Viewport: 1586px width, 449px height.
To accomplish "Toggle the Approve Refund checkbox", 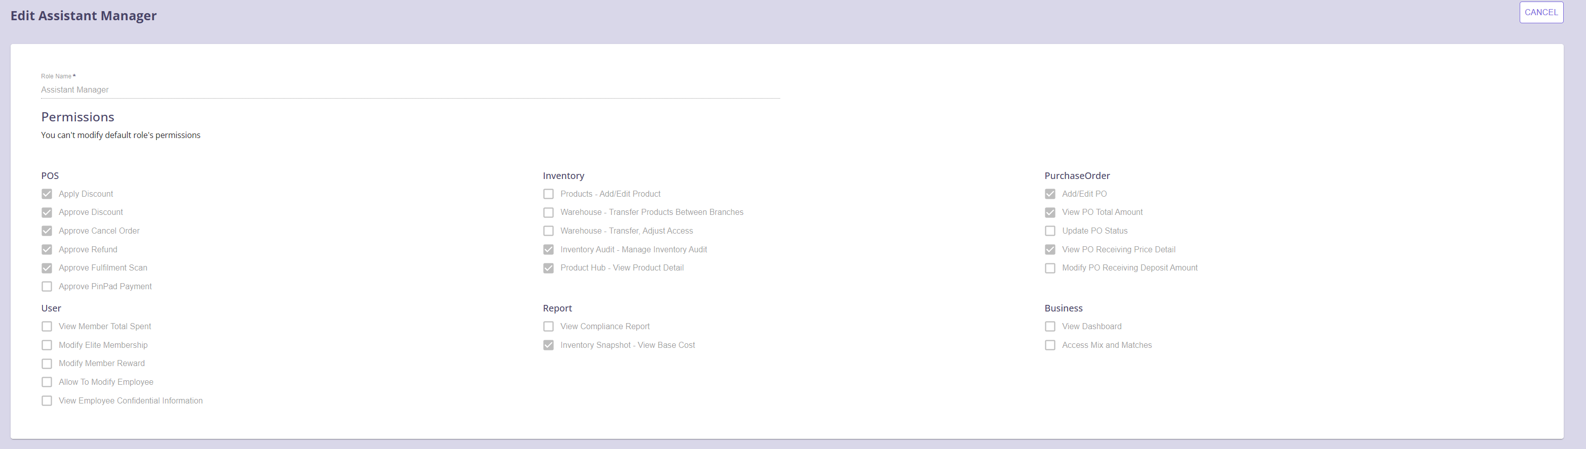I will tap(47, 249).
